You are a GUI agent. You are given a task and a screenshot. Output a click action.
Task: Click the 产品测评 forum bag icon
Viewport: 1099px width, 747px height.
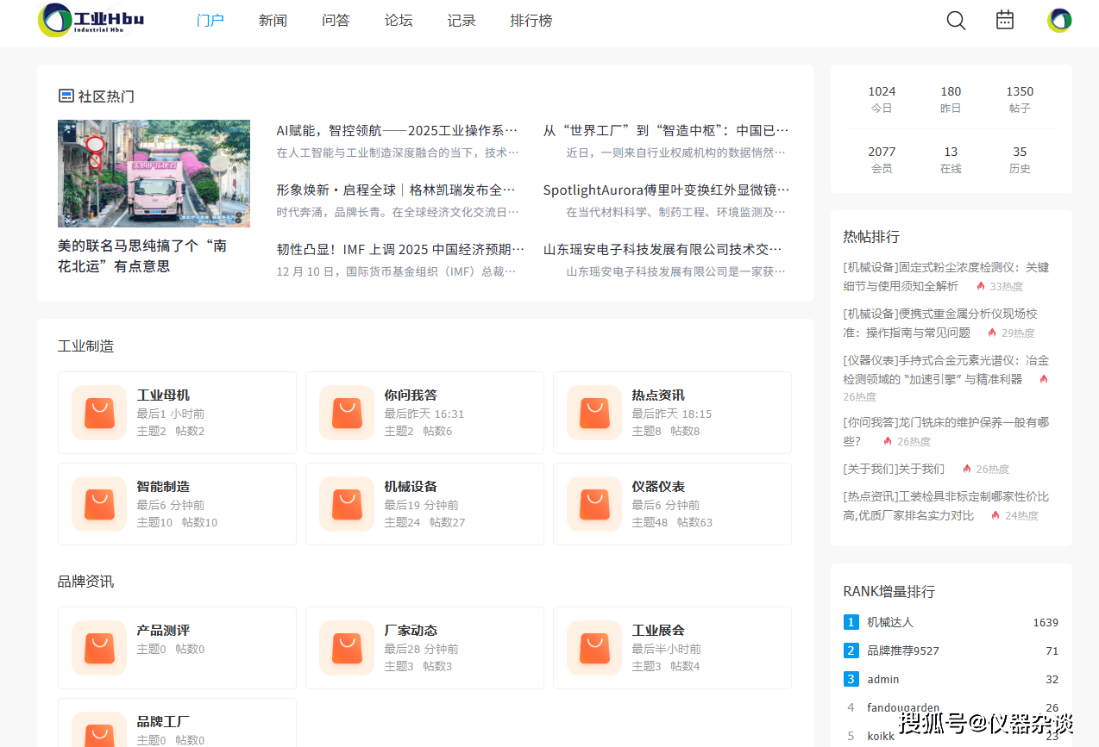point(99,648)
